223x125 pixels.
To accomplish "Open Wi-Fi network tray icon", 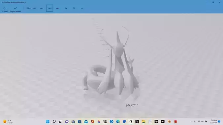I will click(199, 122).
